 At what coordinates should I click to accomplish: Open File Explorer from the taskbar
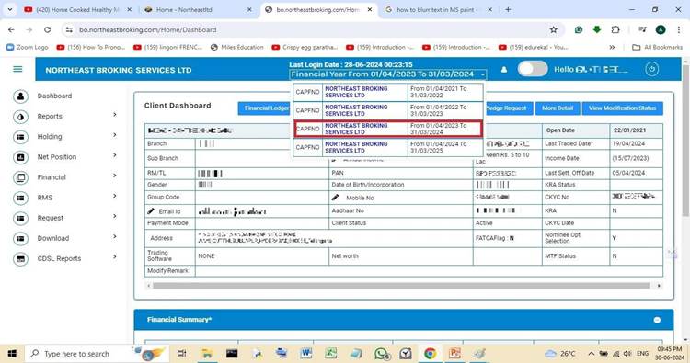click(207, 353)
